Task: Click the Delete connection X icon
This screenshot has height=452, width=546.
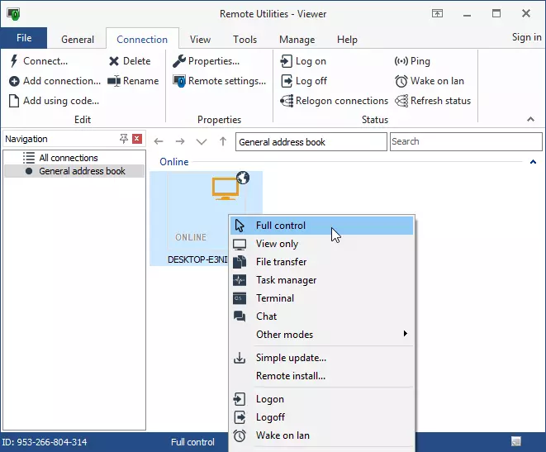Action: coord(114,61)
